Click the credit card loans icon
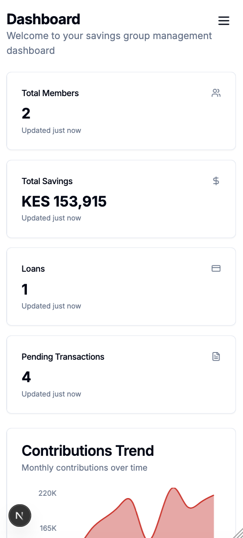 (216, 269)
